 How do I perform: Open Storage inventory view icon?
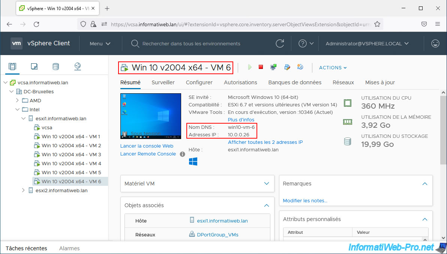coord(56,67)
